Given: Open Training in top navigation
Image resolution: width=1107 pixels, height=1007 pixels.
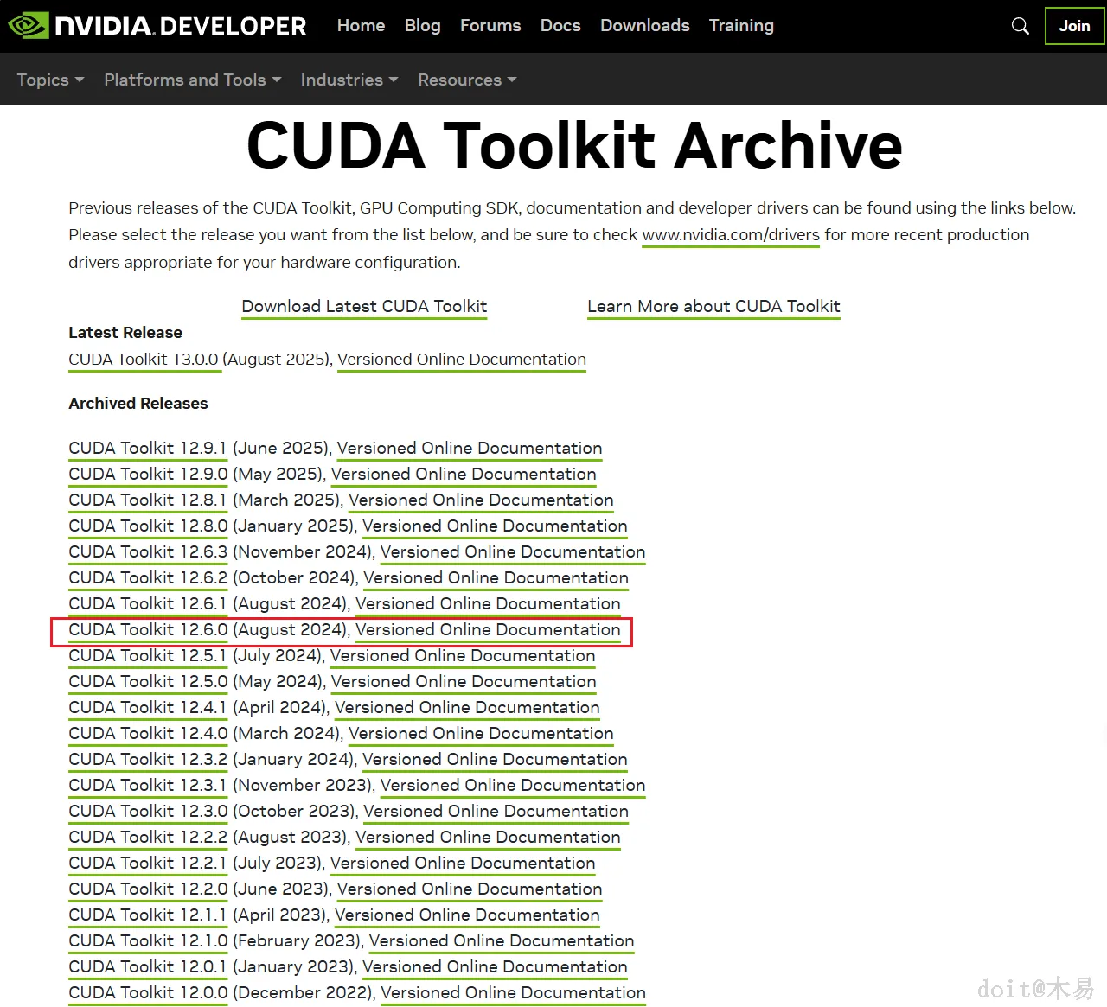Looking at the screenshot, I should click(741, 26).
